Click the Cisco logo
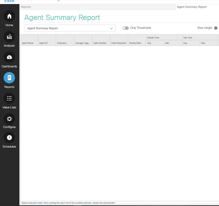Viewport: 219px width, 206px height. [9, 1]
